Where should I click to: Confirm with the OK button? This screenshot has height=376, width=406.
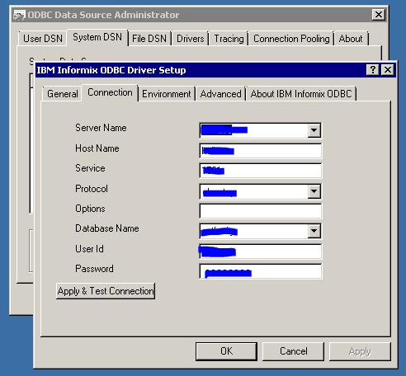(226, 351)
